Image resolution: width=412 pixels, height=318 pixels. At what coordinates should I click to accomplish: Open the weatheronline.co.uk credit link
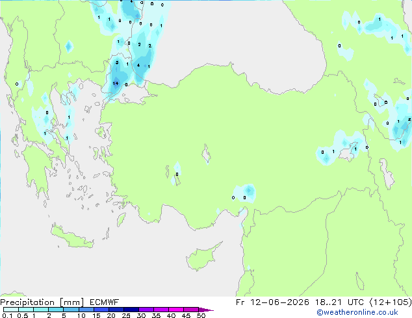357,312
